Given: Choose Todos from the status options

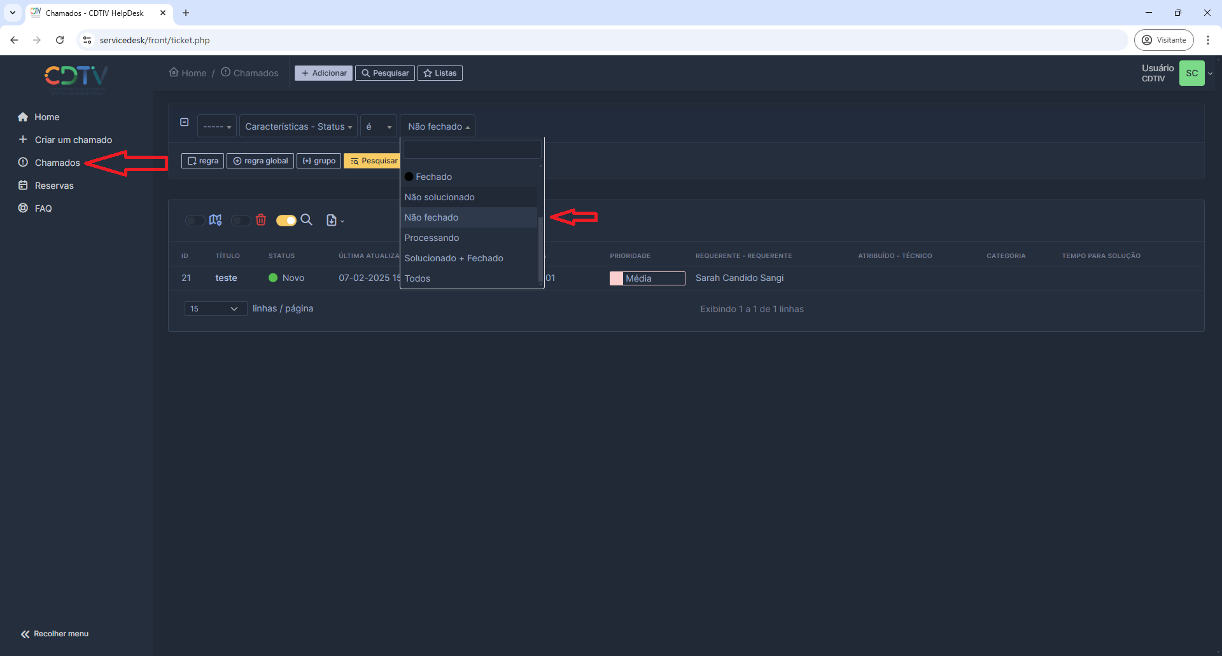Looking at the screenshot, I should [418, 278].
